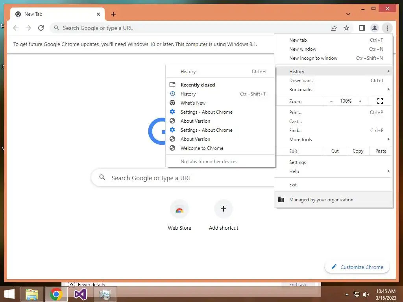Close the New Tab tab
The image size is (403, 302).
pyautogui.click(x=98, y=14)
